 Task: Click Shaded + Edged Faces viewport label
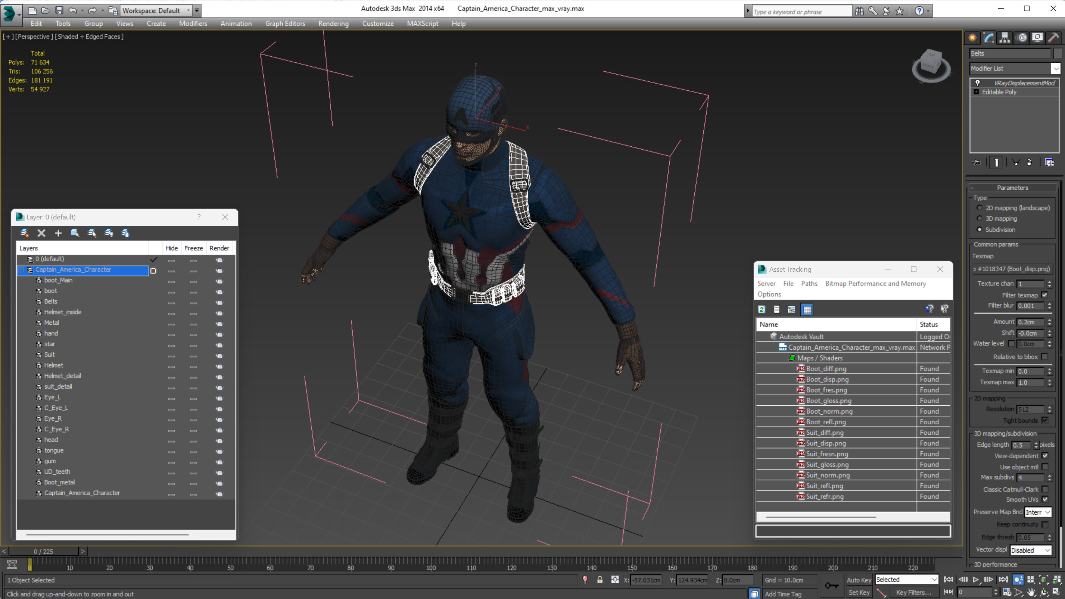(x=89, y=36)
